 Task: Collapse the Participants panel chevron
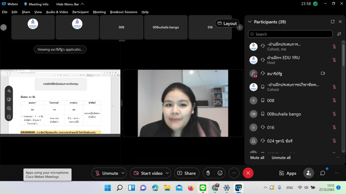[250, 22]
